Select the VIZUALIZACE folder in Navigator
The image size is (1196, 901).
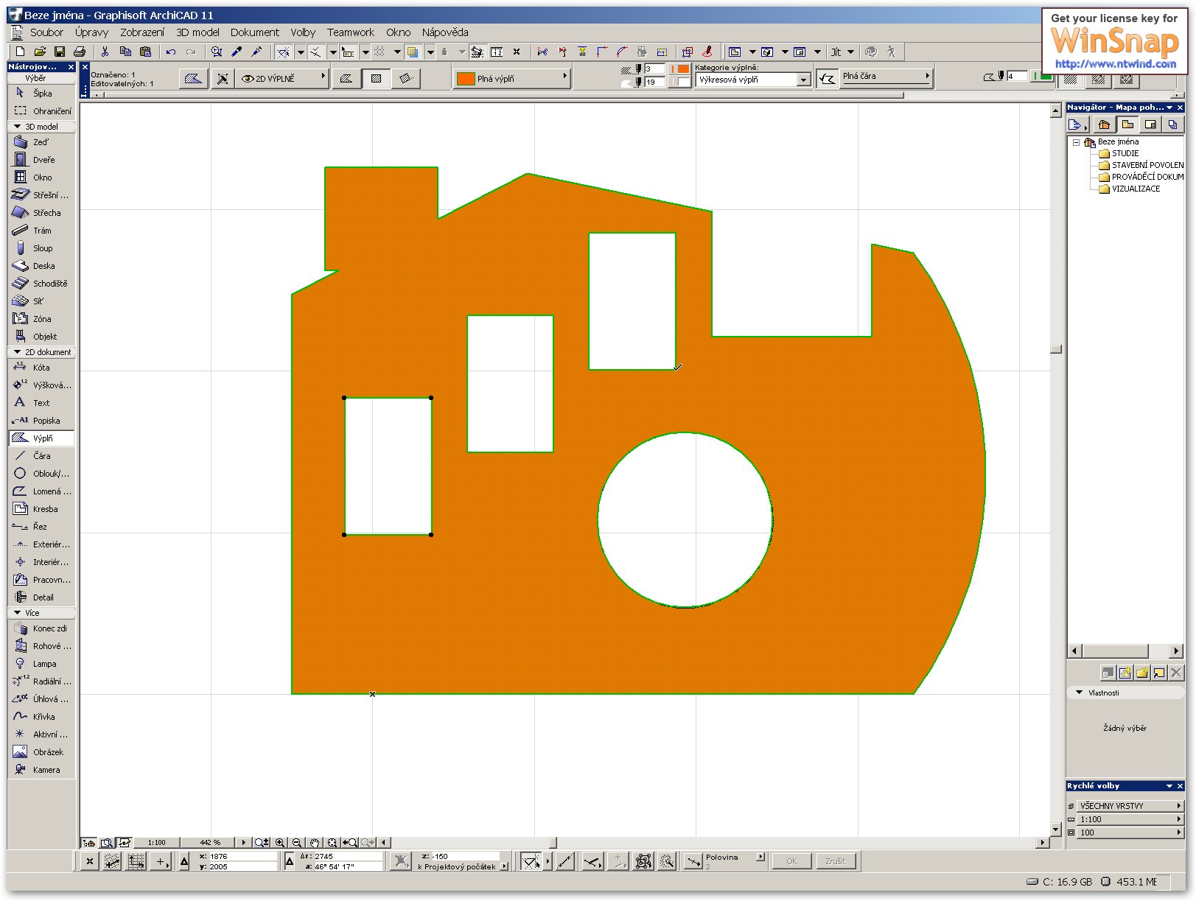coord(1129,189)
